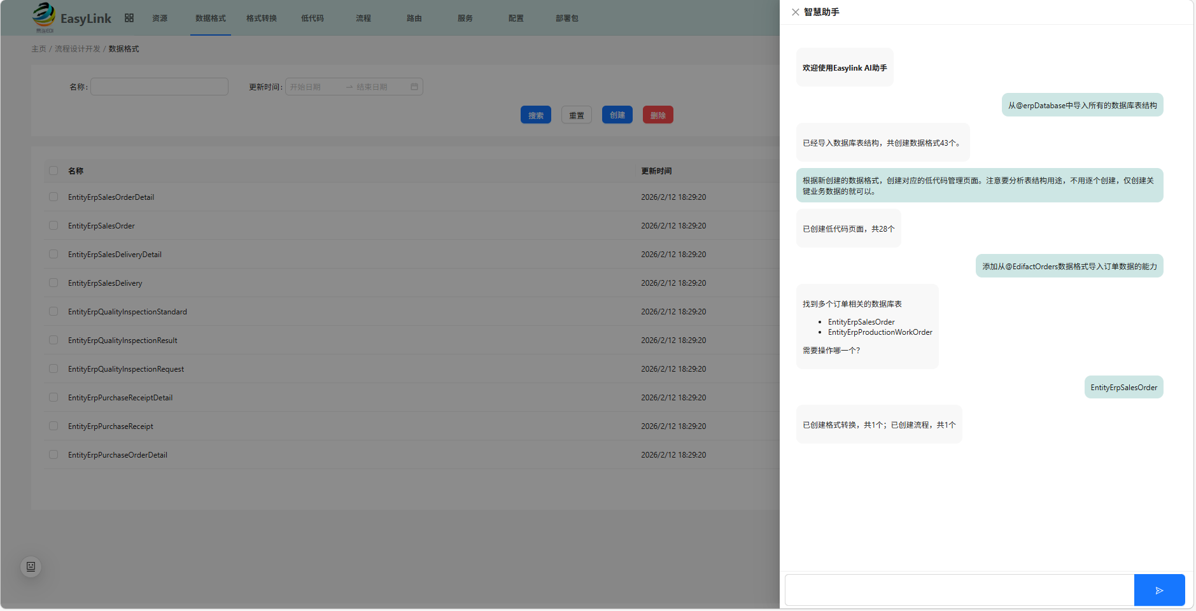Check the EntityErpSalesDelivery row checkbox
1196x611 pixels.
click(x=53, y=283)
